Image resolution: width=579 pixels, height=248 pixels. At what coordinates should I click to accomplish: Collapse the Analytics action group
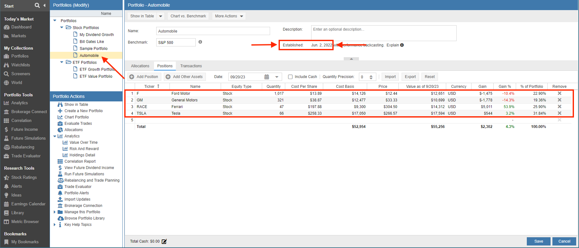point(55,136)
